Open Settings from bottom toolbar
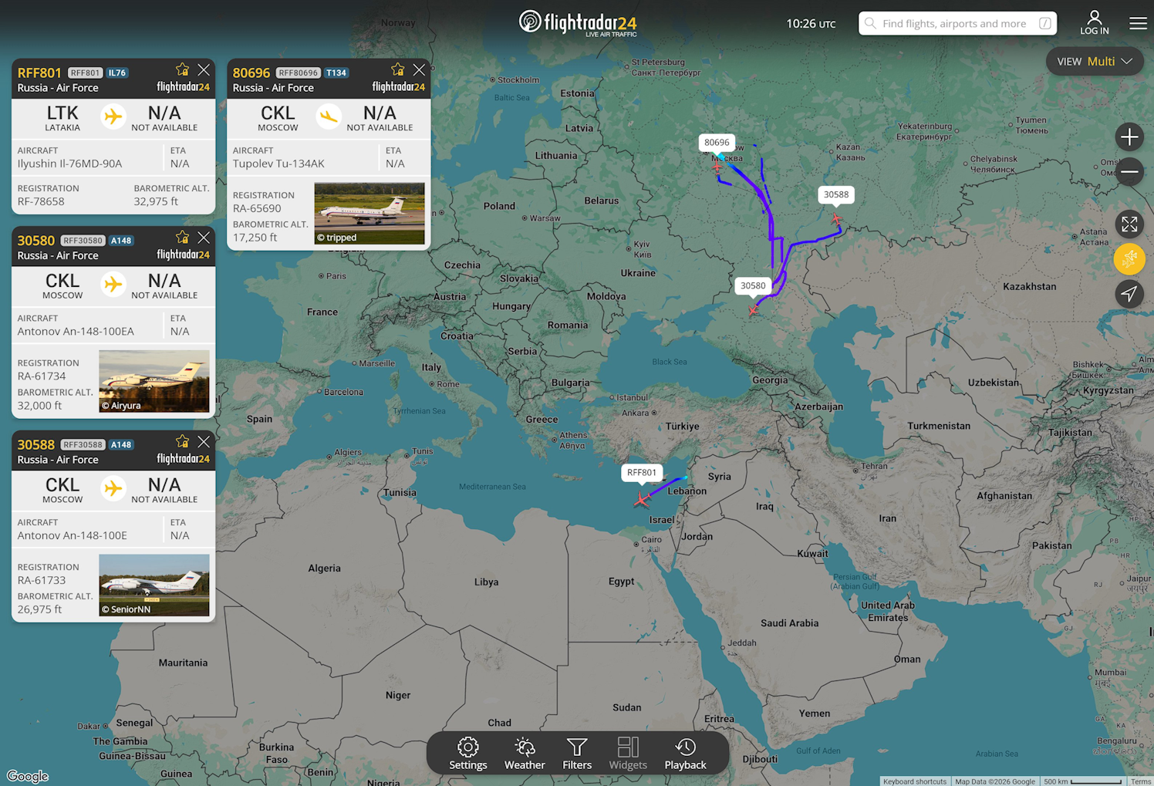This screenshot has width=1154, height=786. [x=468, y=754]
